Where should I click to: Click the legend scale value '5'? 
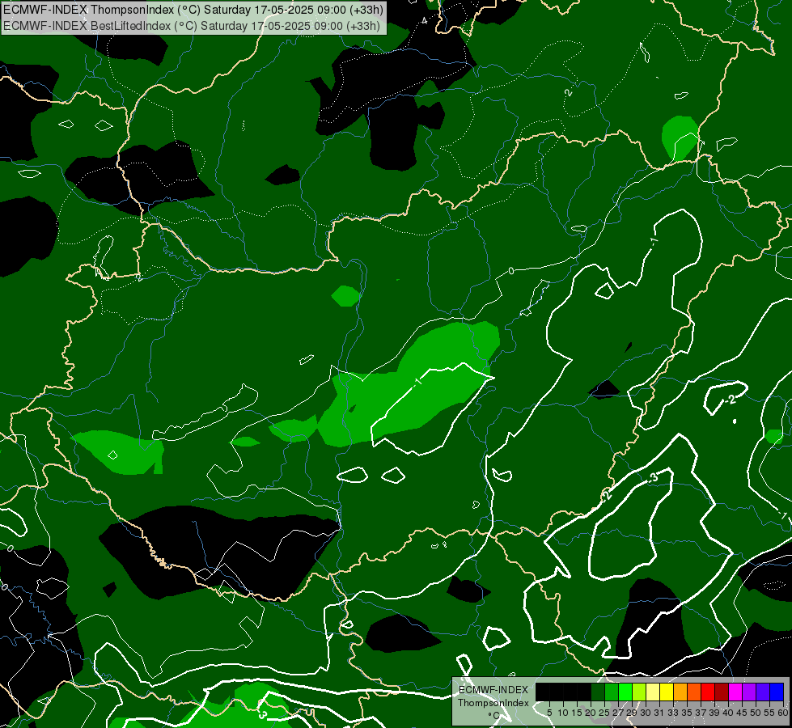tap(549, 713)
